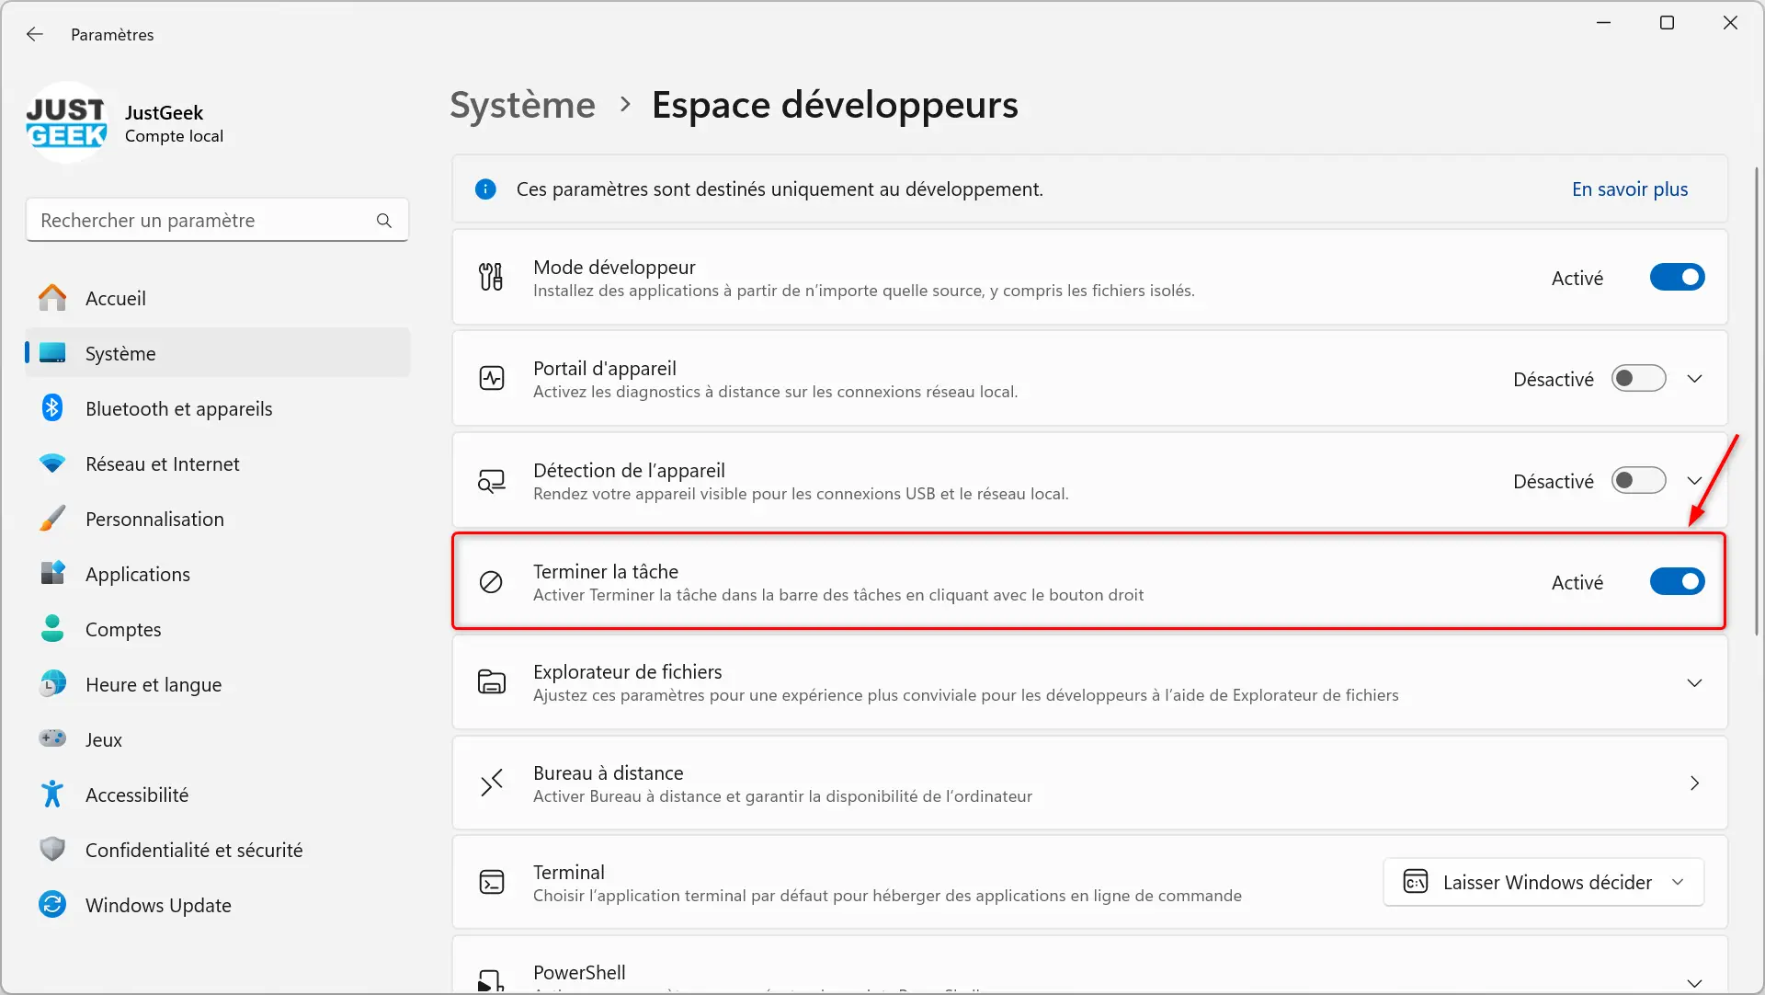
Task: Expand the Explorateur de fichiers section
Action: 1694,682
